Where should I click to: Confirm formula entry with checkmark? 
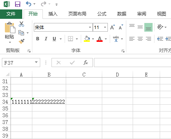pyautogui.click(x=72, y=63)
